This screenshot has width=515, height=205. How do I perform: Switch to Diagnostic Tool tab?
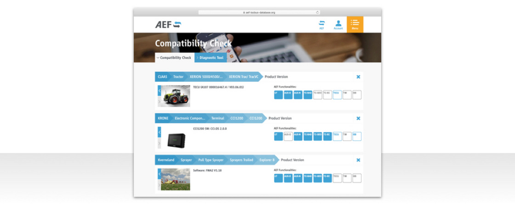pos(211,58)
